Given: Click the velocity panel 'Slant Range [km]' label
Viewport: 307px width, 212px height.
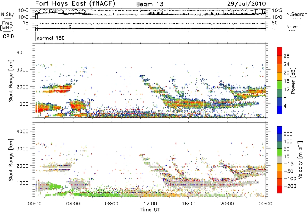Looking at the screenshot, I should (11, 160).
